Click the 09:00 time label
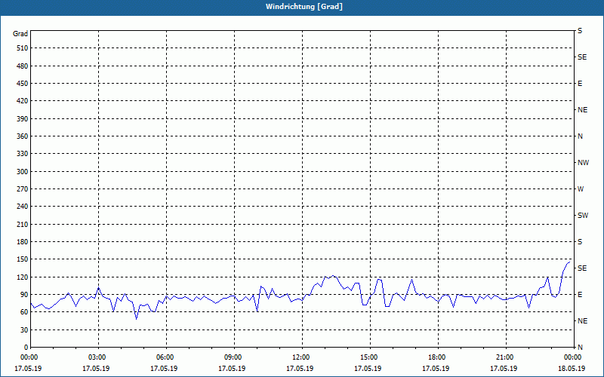Screen dimensions: 604x377 pyautogui.click(x=233, y=357)
